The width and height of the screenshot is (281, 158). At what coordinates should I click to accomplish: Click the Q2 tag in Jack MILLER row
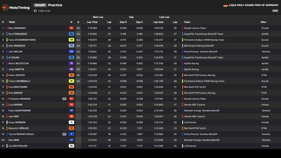click(78, 52)
